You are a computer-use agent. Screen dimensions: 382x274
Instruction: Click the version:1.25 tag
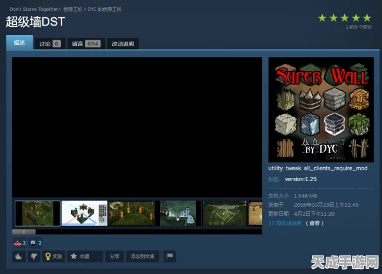click(x=301, y=179)
